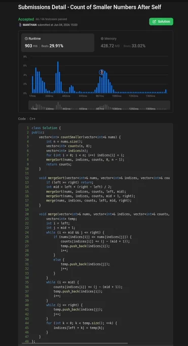Click the 'vector<int> temp;' code line
This screenshot has width=188, height=346.
[61, 219]
